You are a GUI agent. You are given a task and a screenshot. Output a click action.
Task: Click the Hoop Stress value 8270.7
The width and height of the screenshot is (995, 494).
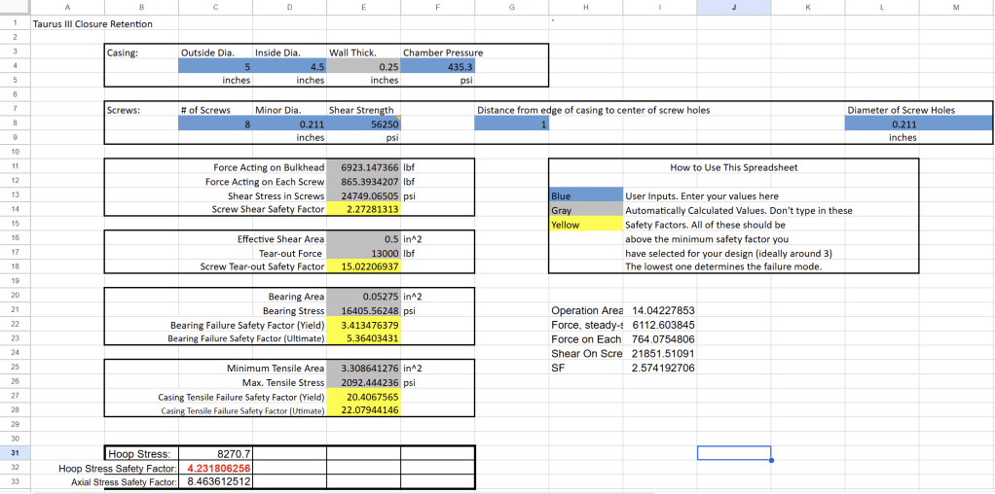[x=216, y=453]
